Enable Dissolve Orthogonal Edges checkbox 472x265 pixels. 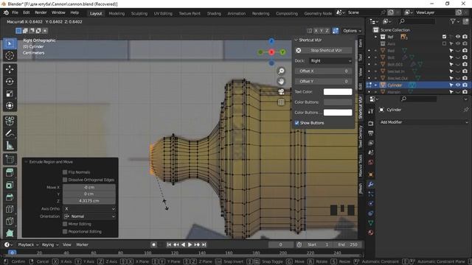click(65, 180)
